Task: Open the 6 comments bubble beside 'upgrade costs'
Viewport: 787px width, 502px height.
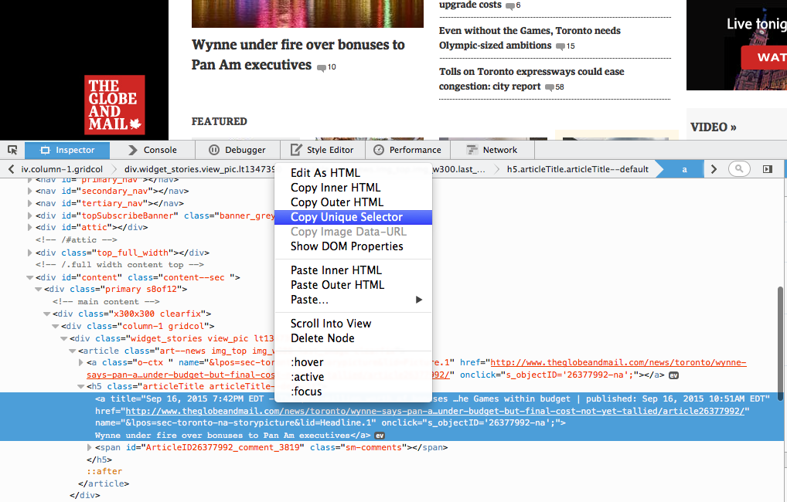Action: pos(513,5)
